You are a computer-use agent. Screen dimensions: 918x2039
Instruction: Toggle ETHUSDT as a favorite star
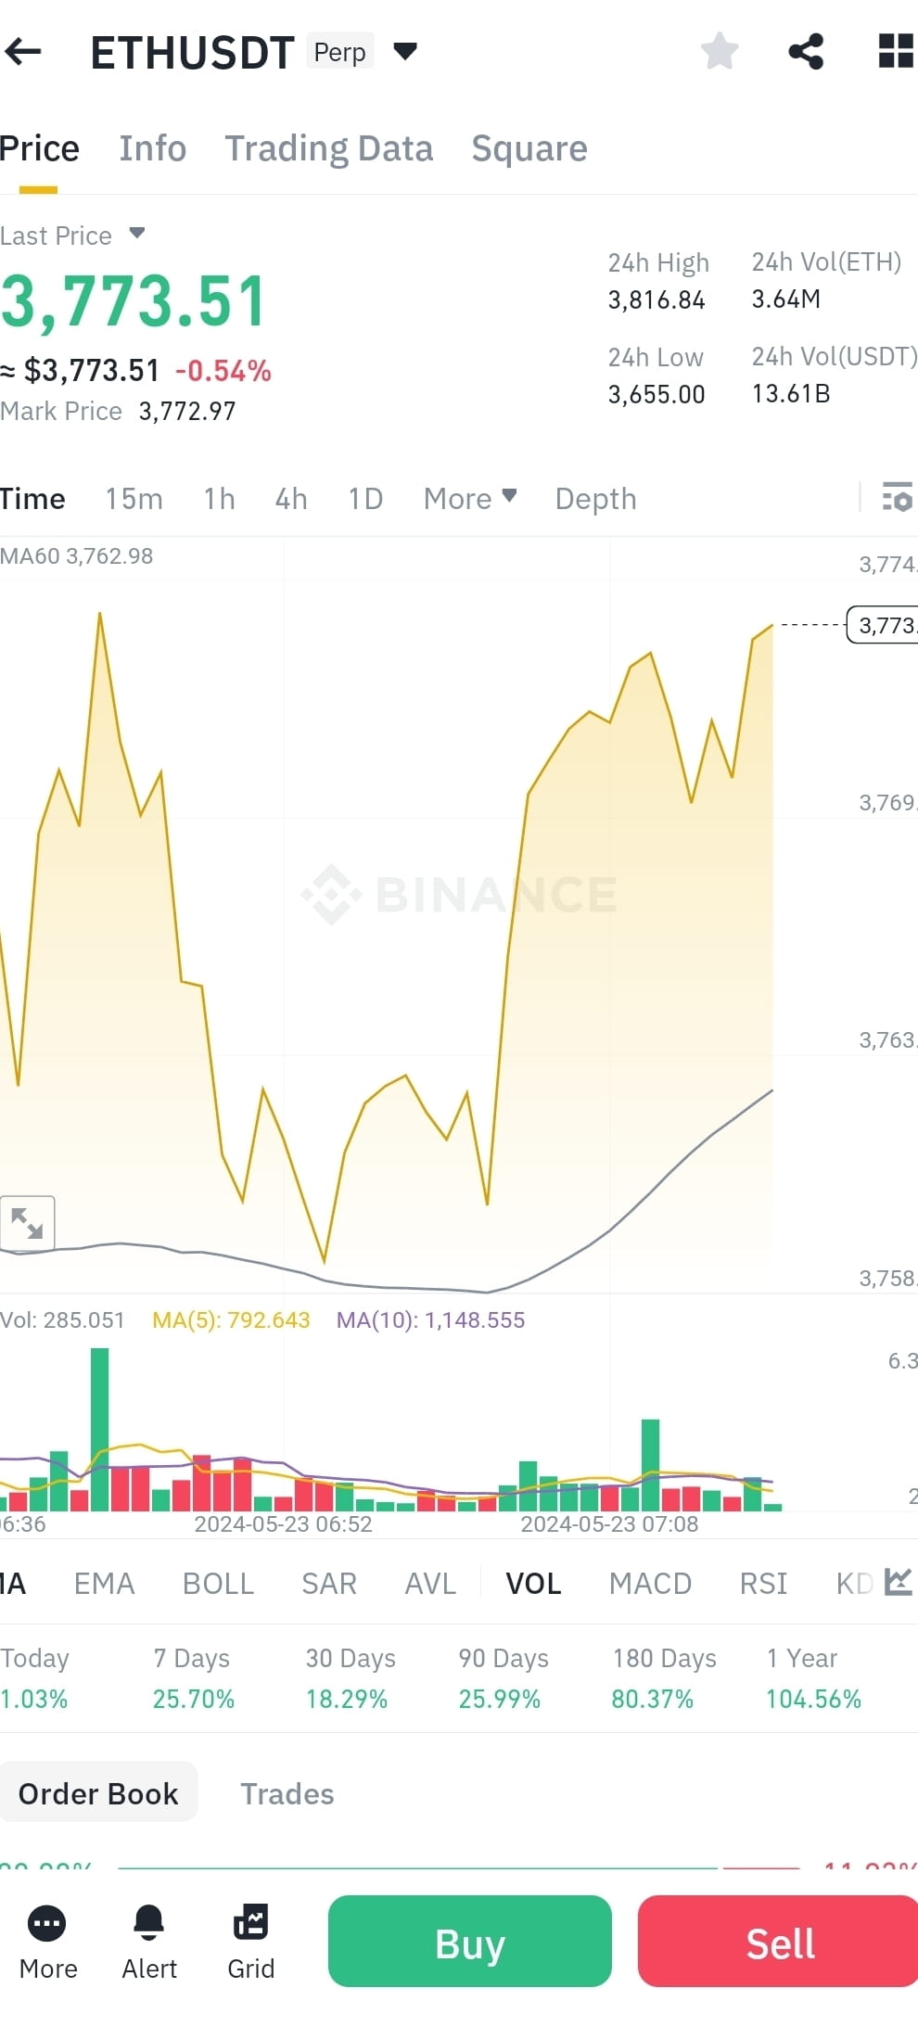[720, 52]
